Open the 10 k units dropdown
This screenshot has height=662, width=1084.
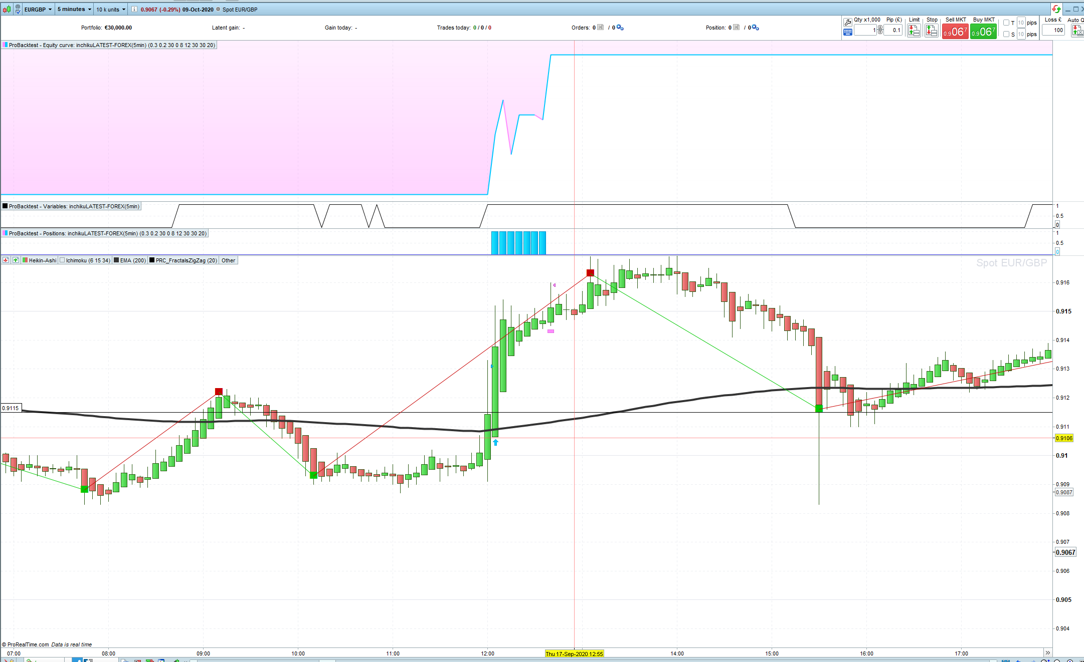click(x=111, y=9)
